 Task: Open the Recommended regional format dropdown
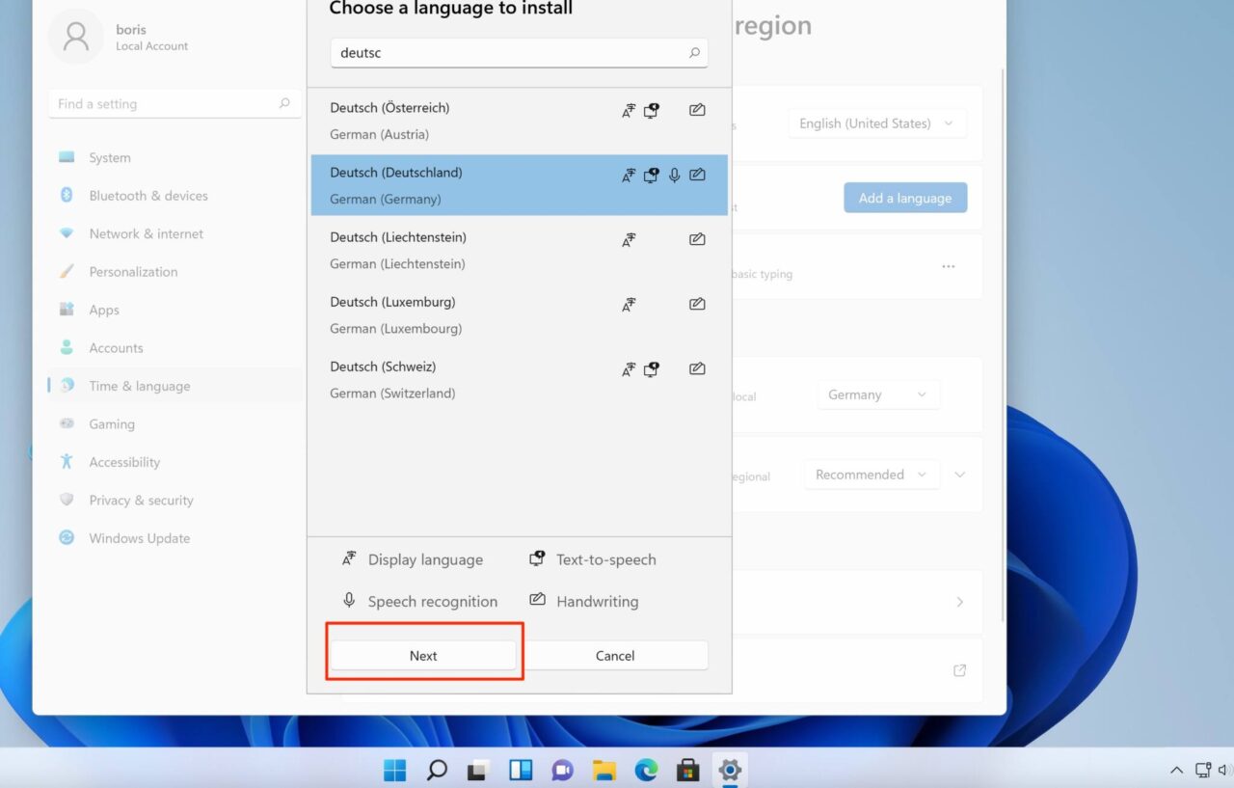[872, 475]
